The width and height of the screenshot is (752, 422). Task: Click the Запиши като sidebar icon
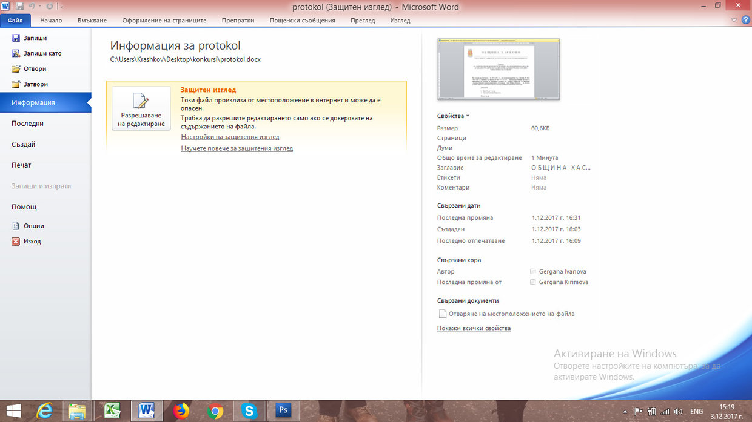click(16, 53)
